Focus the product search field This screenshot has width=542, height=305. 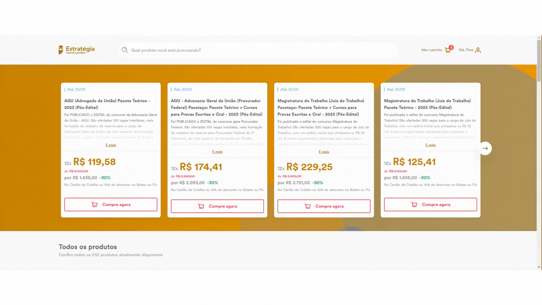click(x=259, y=50)
